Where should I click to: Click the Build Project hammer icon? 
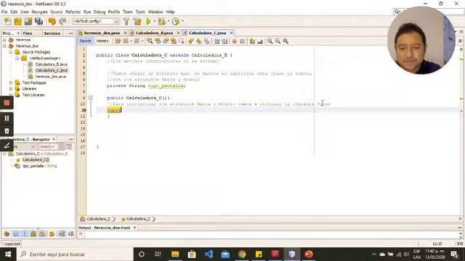click(x=126, y=21)
